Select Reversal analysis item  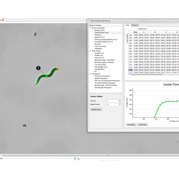coord(98,44)
